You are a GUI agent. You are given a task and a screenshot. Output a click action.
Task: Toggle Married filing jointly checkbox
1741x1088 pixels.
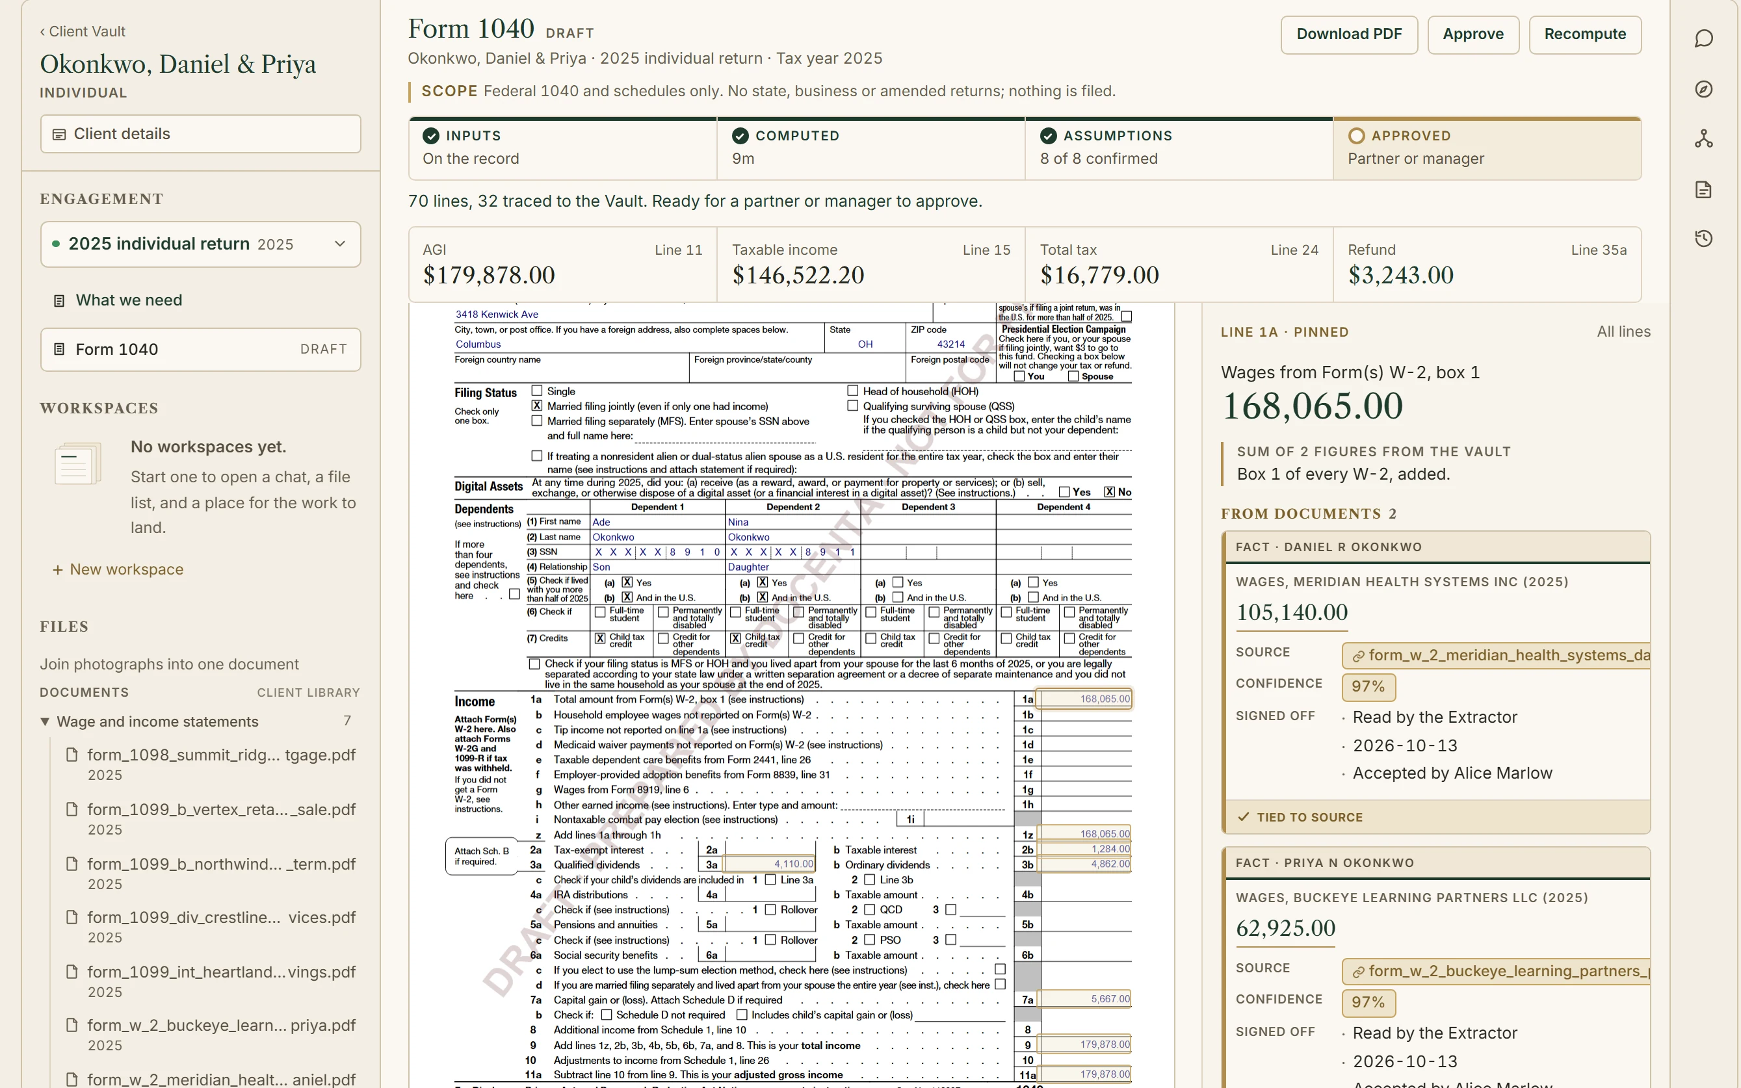537,406
